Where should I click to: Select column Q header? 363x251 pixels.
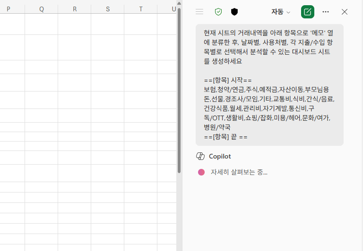[42, 9]
